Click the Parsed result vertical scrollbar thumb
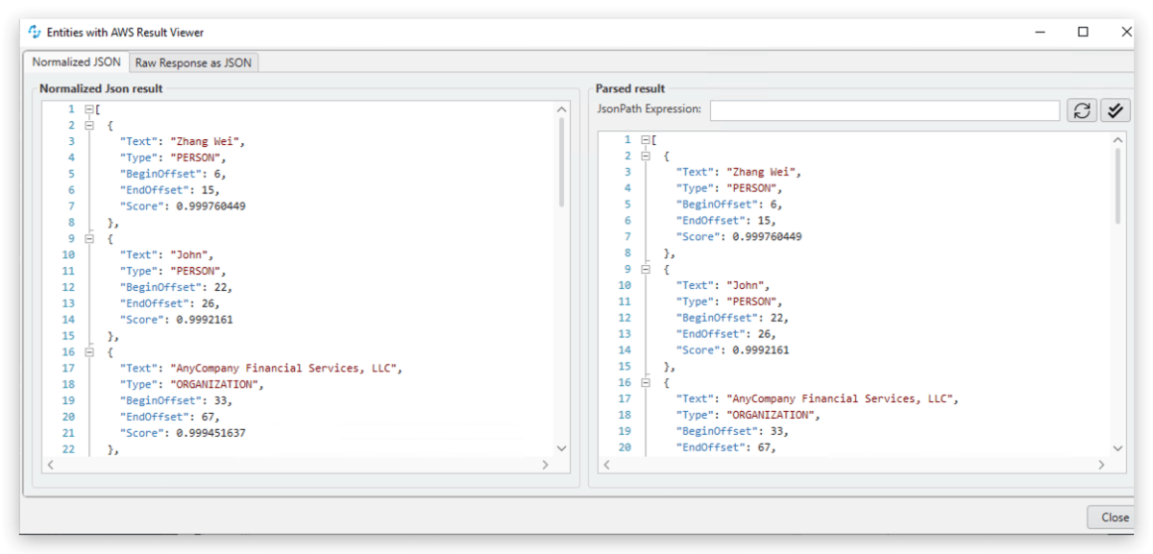1153x554 pixels. click(1116, 187)
